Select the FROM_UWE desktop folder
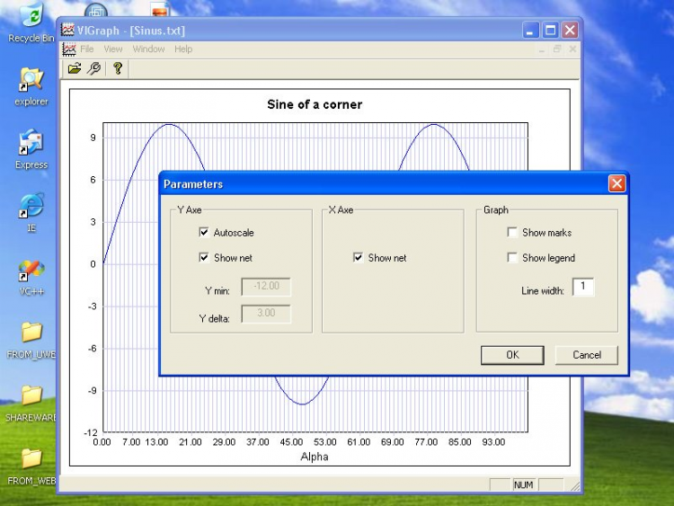674x506 pixels. (31, 341)
